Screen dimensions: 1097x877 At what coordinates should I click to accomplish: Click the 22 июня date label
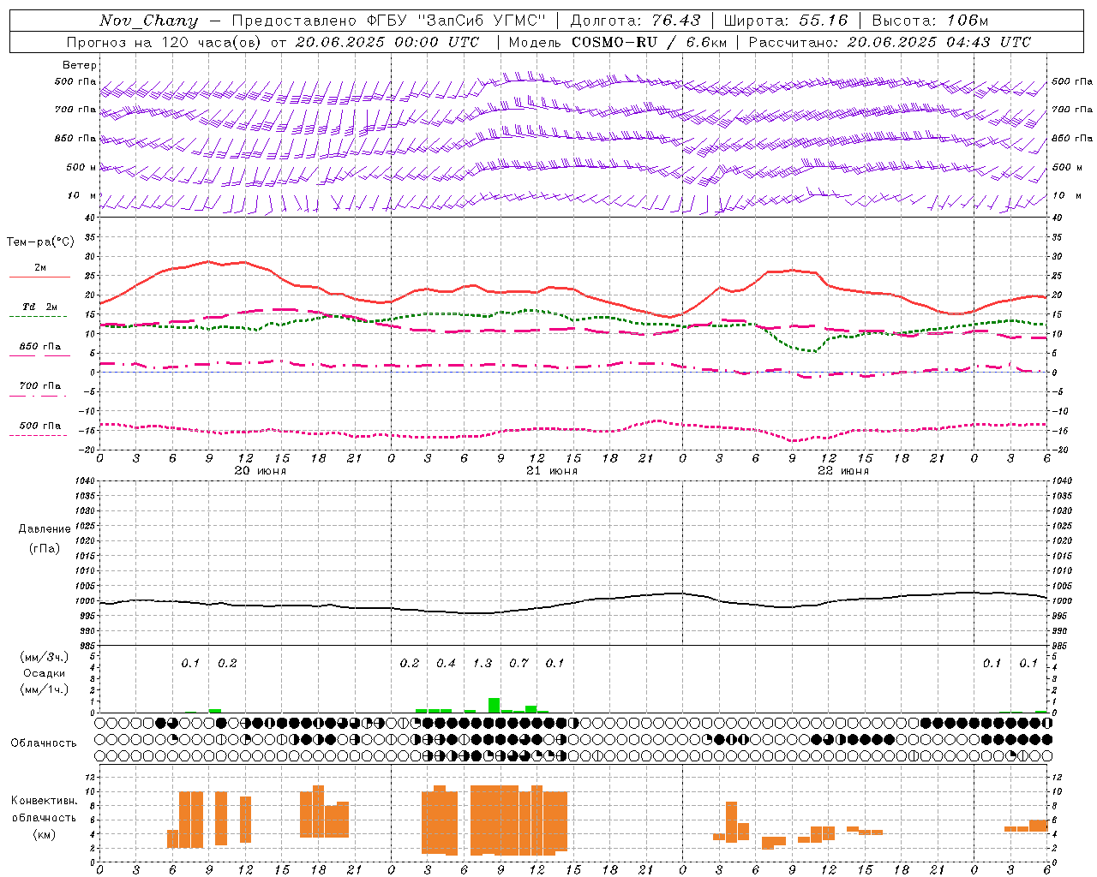(842, 470)
